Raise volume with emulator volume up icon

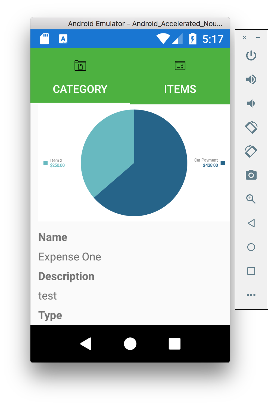251,79
